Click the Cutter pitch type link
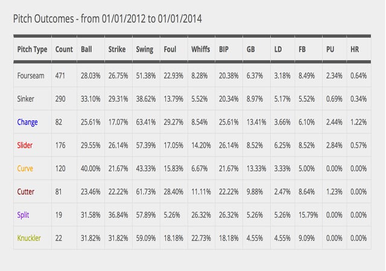This screenshot has height=271, width=386. (26, 192)
